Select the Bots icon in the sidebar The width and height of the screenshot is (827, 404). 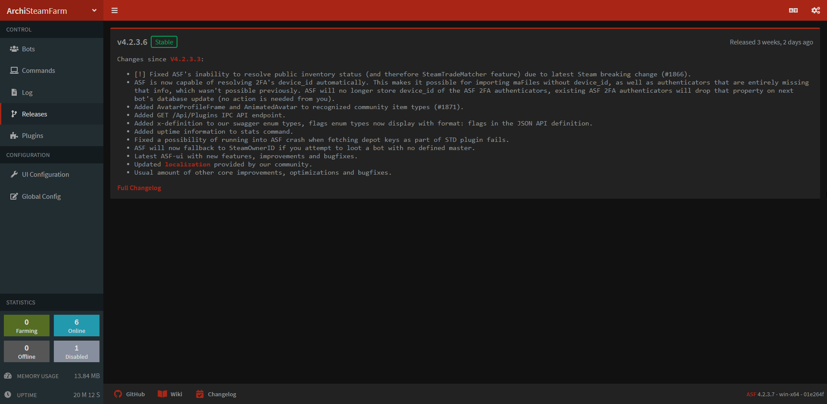pos(14,49)
